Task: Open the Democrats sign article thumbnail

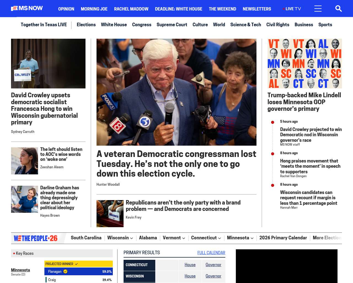Action: click(x=110, y=214)
